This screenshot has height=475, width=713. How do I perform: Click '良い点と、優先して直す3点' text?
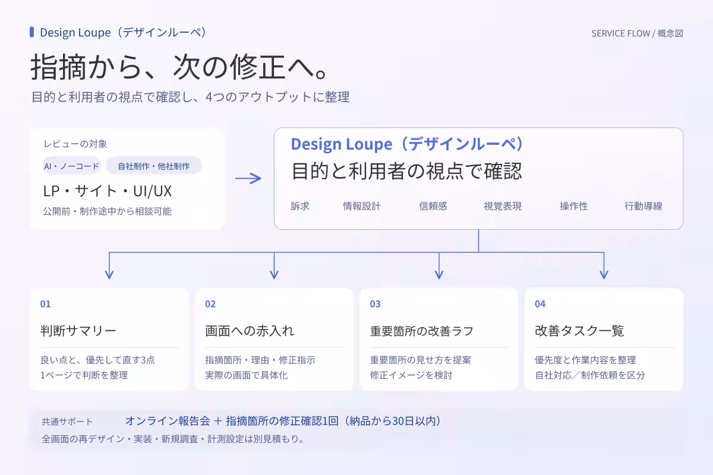[x=97, y=360]
